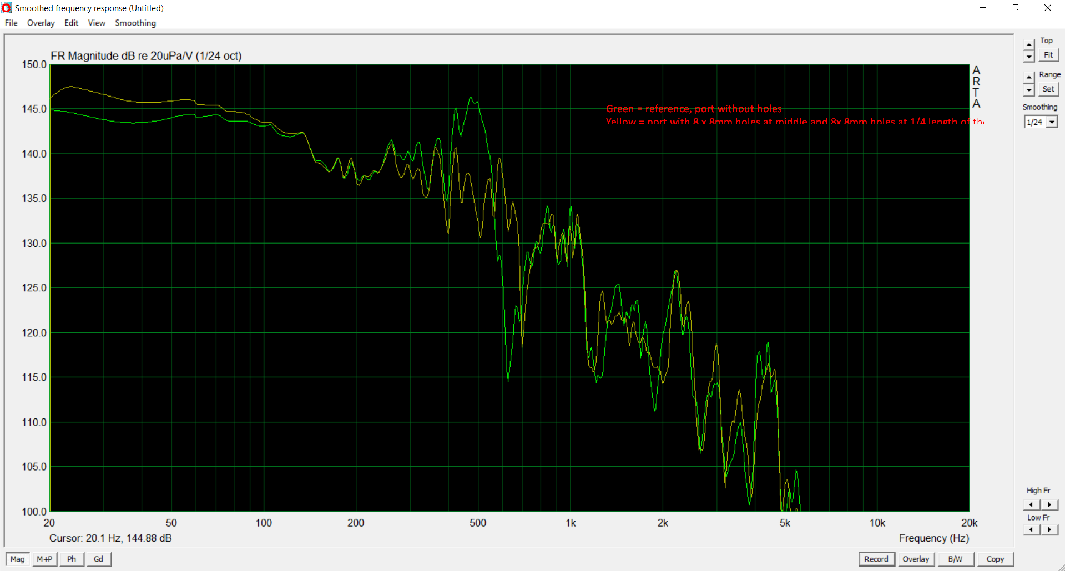Image resolution: width=1065 pixels, height=571 pixels.
Task: Click the Set range button
Action: click(1048, 89)
